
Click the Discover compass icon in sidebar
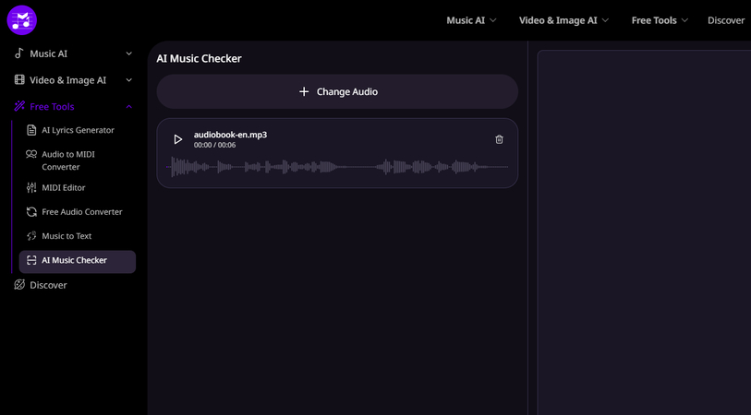coord(19,285)
